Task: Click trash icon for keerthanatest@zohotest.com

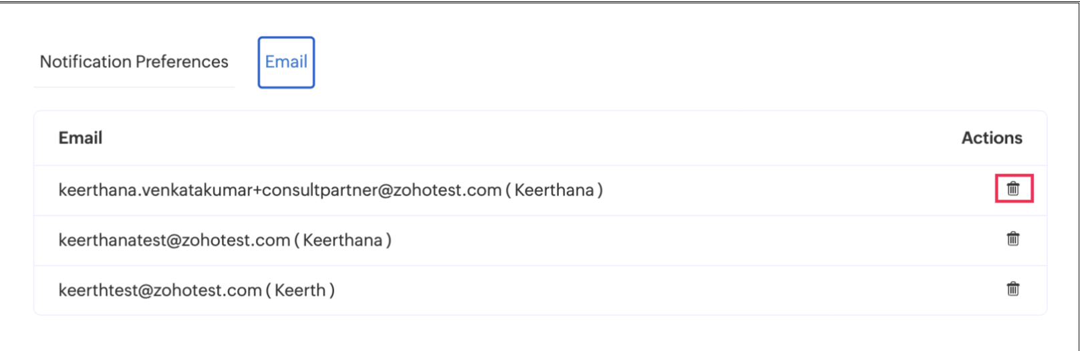Action: [1013, 239]
